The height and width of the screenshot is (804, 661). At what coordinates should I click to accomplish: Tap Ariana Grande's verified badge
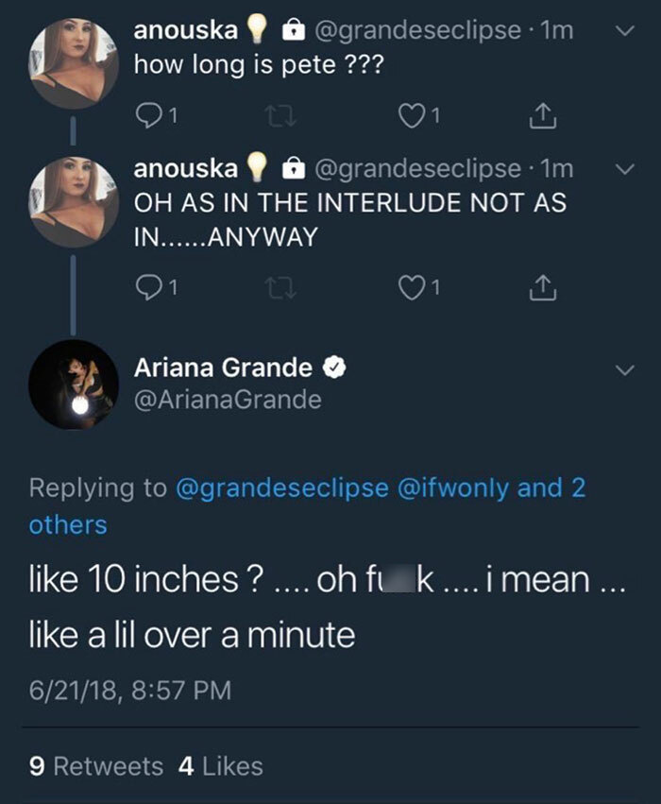333,365
